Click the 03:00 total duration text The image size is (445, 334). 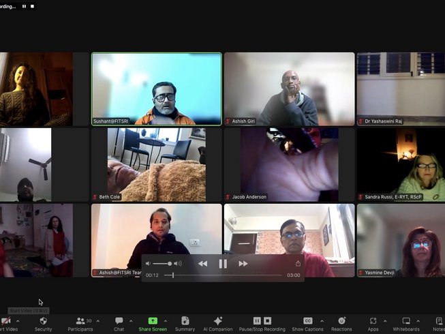click(294, 275)
